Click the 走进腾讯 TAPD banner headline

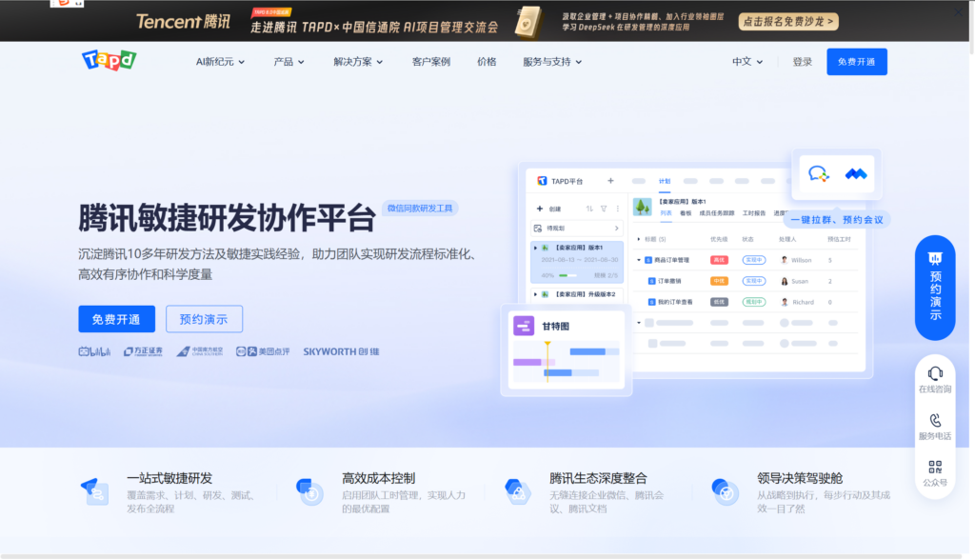click(374, 27)
